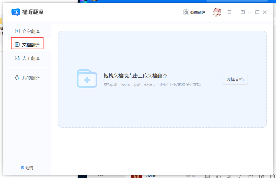Viewport: 276px width, 178px height.
Task: Click the smiley emoji icon in chat toolbar
Action: pyautogui.click(x=207, y=177)
